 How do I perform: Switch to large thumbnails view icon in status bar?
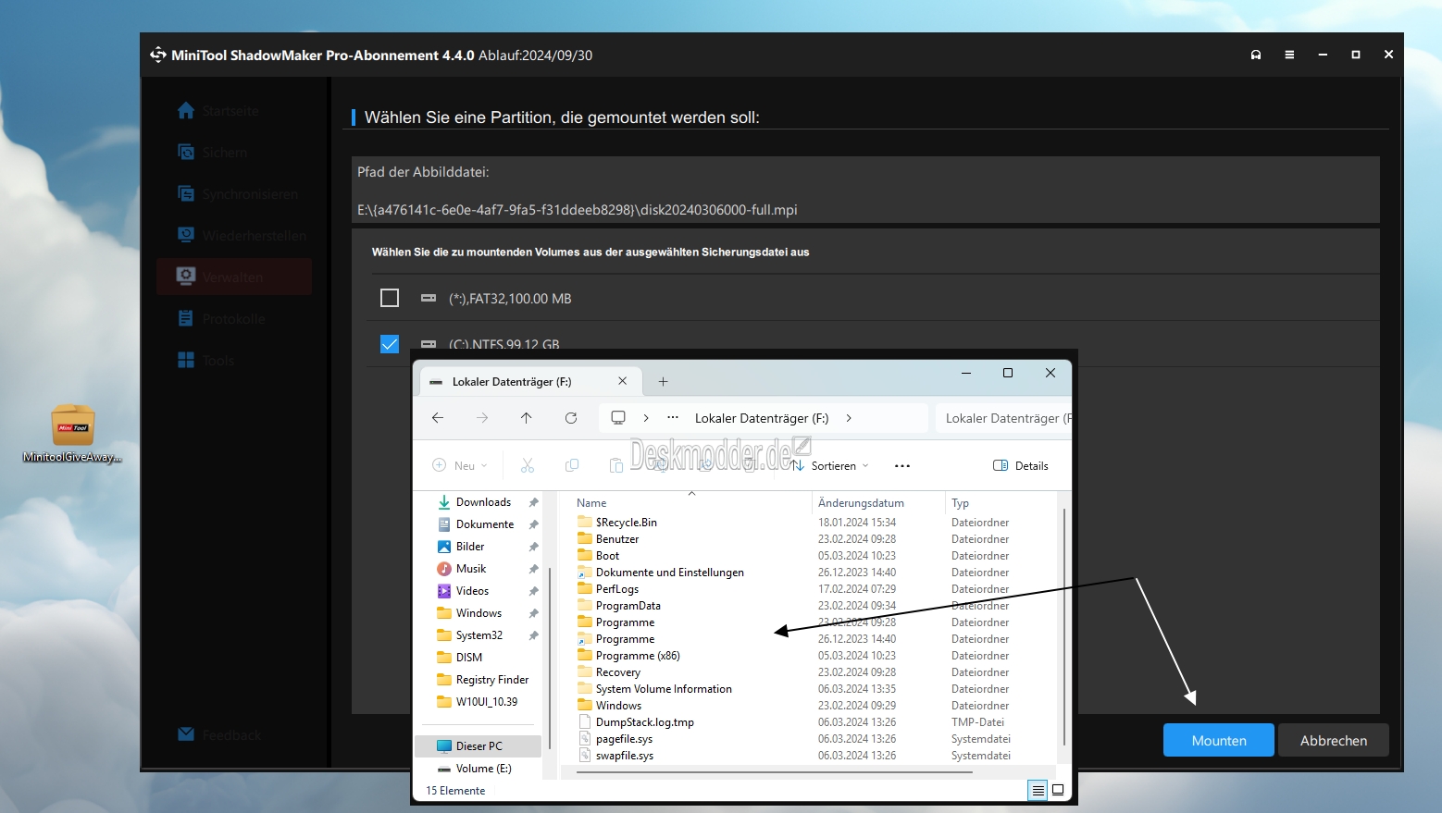[x=1058, y=790]
